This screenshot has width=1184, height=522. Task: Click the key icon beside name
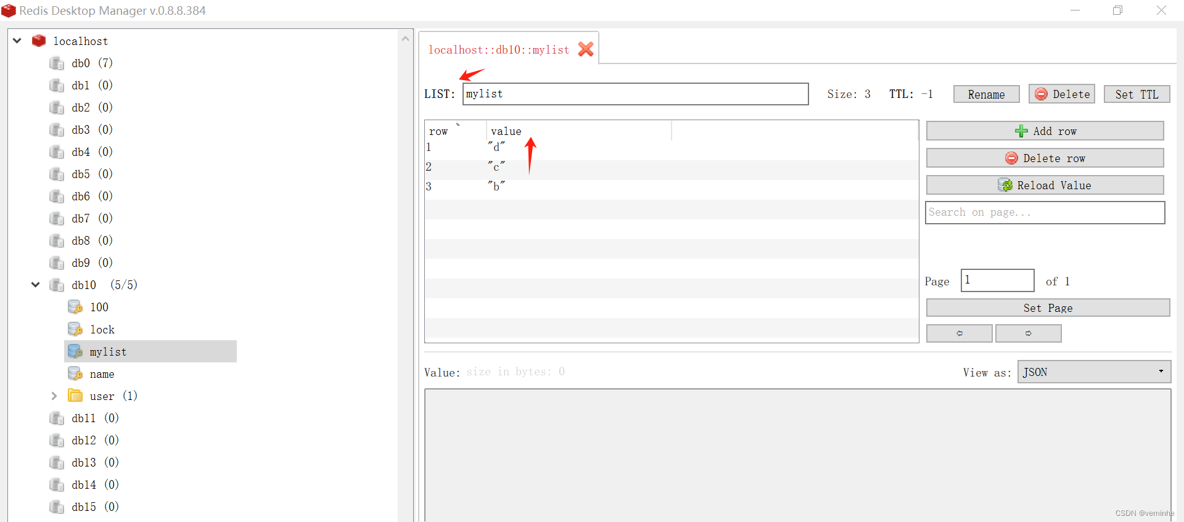click(x=75, y=373)
